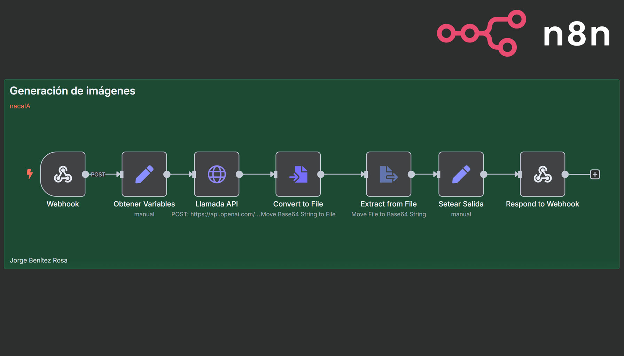Open the Obtener Variables pencil node
The width and height of the screenshot is (624, 356).
(144, 174)
